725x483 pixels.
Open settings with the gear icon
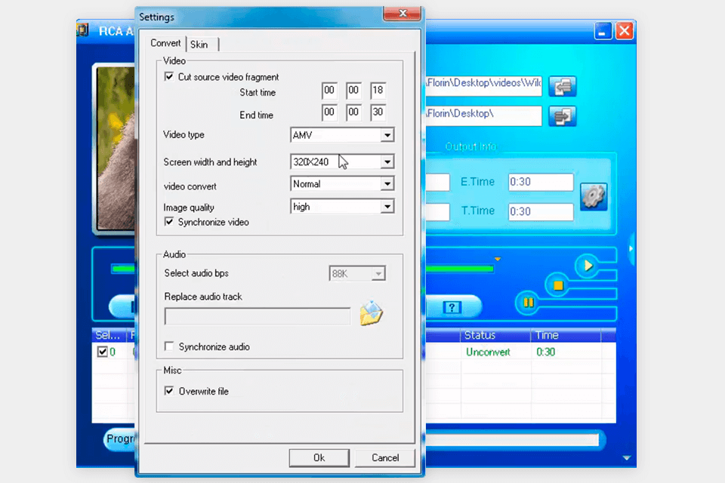(x=594, y=196)
